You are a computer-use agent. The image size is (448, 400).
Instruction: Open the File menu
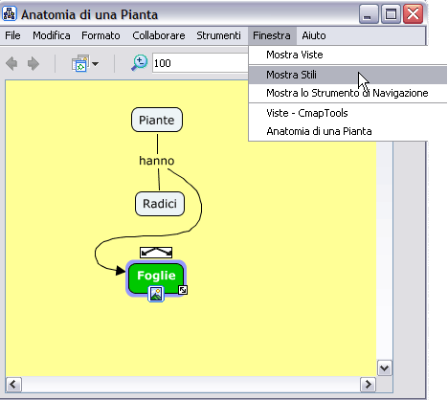tap(12, 35)
